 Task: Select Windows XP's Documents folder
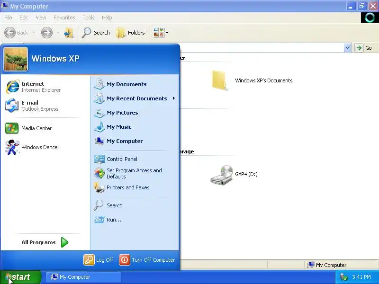(252, 80)
